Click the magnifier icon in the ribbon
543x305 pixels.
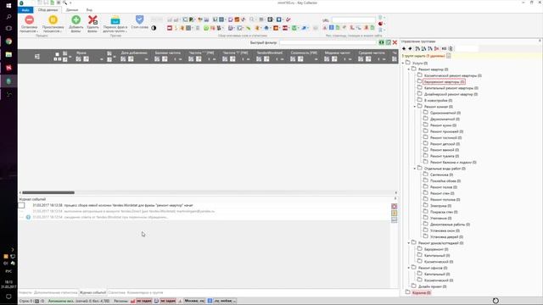click(252, 19)
